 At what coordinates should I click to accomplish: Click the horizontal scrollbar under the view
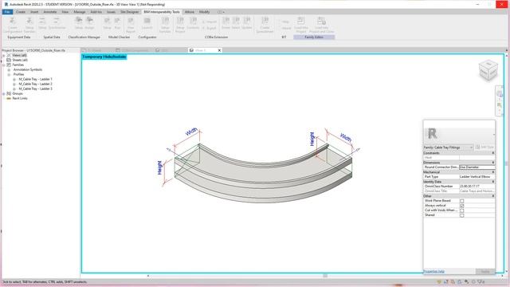click(x=325, y=276)
